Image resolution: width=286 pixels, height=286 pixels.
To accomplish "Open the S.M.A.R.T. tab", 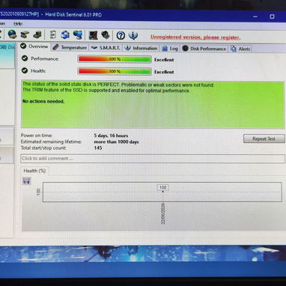I will (106, 48).
